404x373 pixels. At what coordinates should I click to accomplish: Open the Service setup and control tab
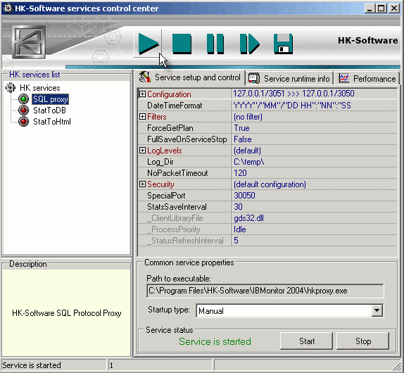coord(189,77)
